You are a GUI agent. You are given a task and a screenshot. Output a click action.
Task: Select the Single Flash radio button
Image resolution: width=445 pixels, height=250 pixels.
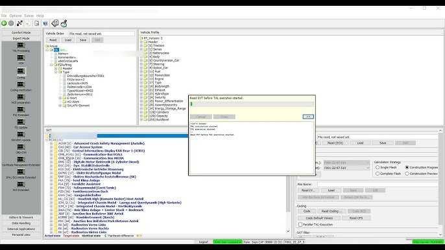(378, 168)
